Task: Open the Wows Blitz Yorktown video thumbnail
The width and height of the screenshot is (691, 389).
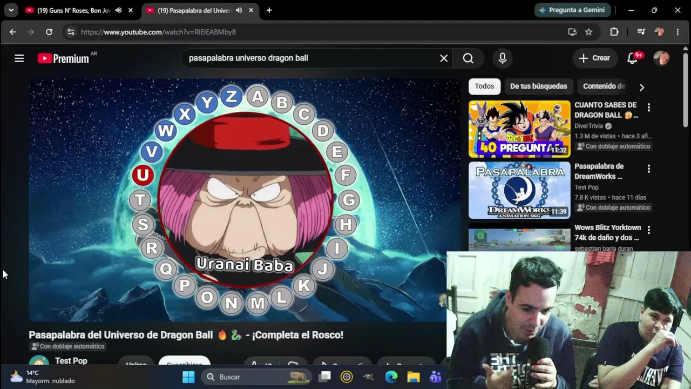Action: click(x=519, y=237)
